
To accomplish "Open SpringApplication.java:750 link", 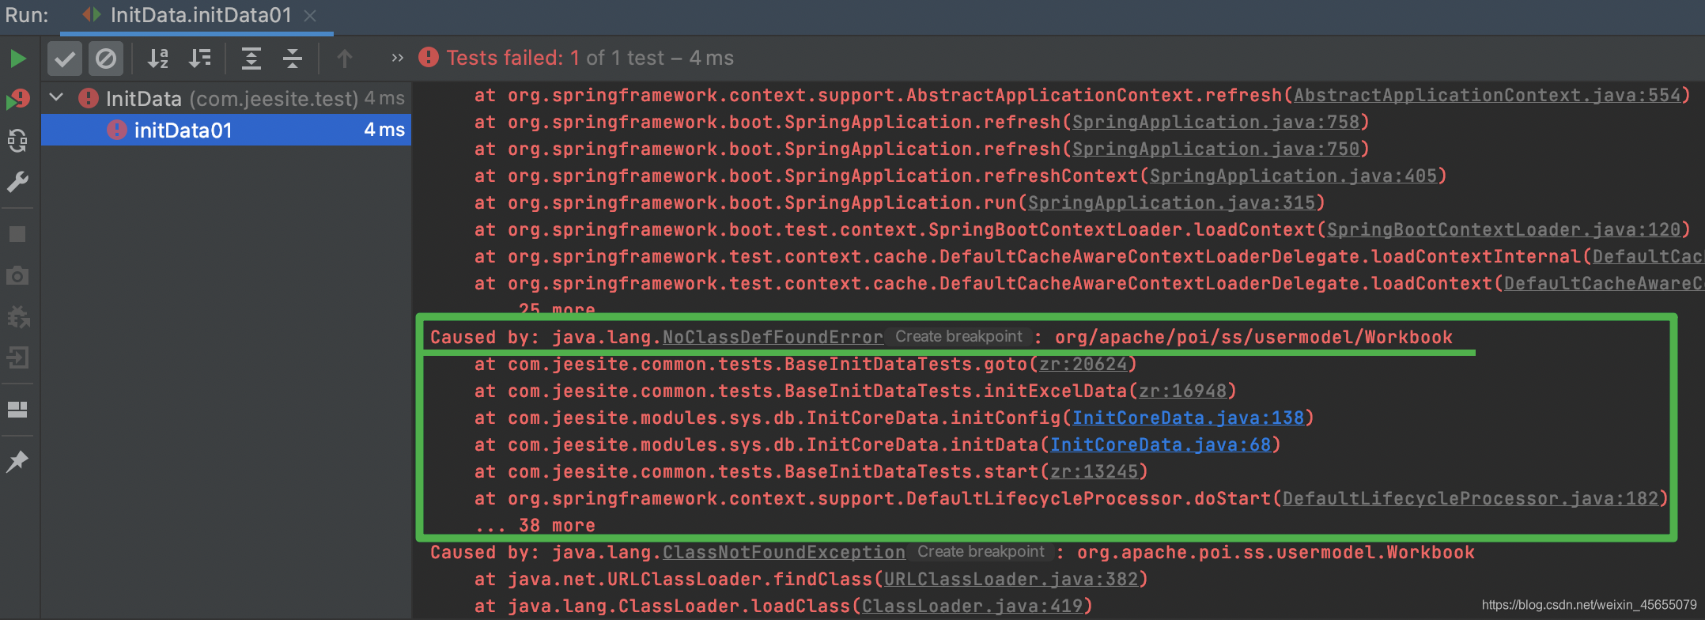I will pyautogui.click(x=1215, y=149).
